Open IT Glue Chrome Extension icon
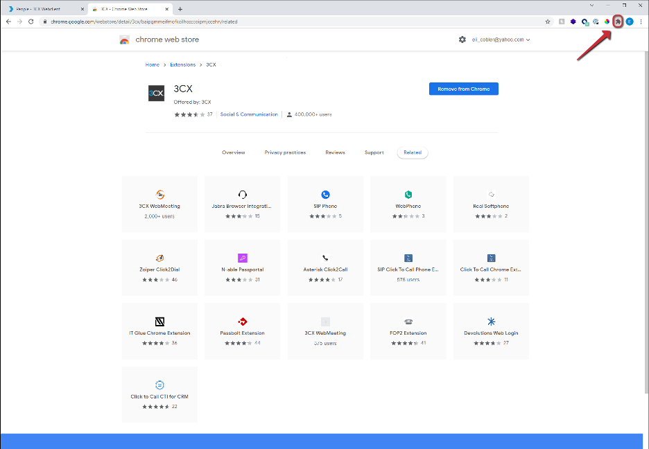Image resolution: width=649 pixels, height=449 pixels. point(159,322)
